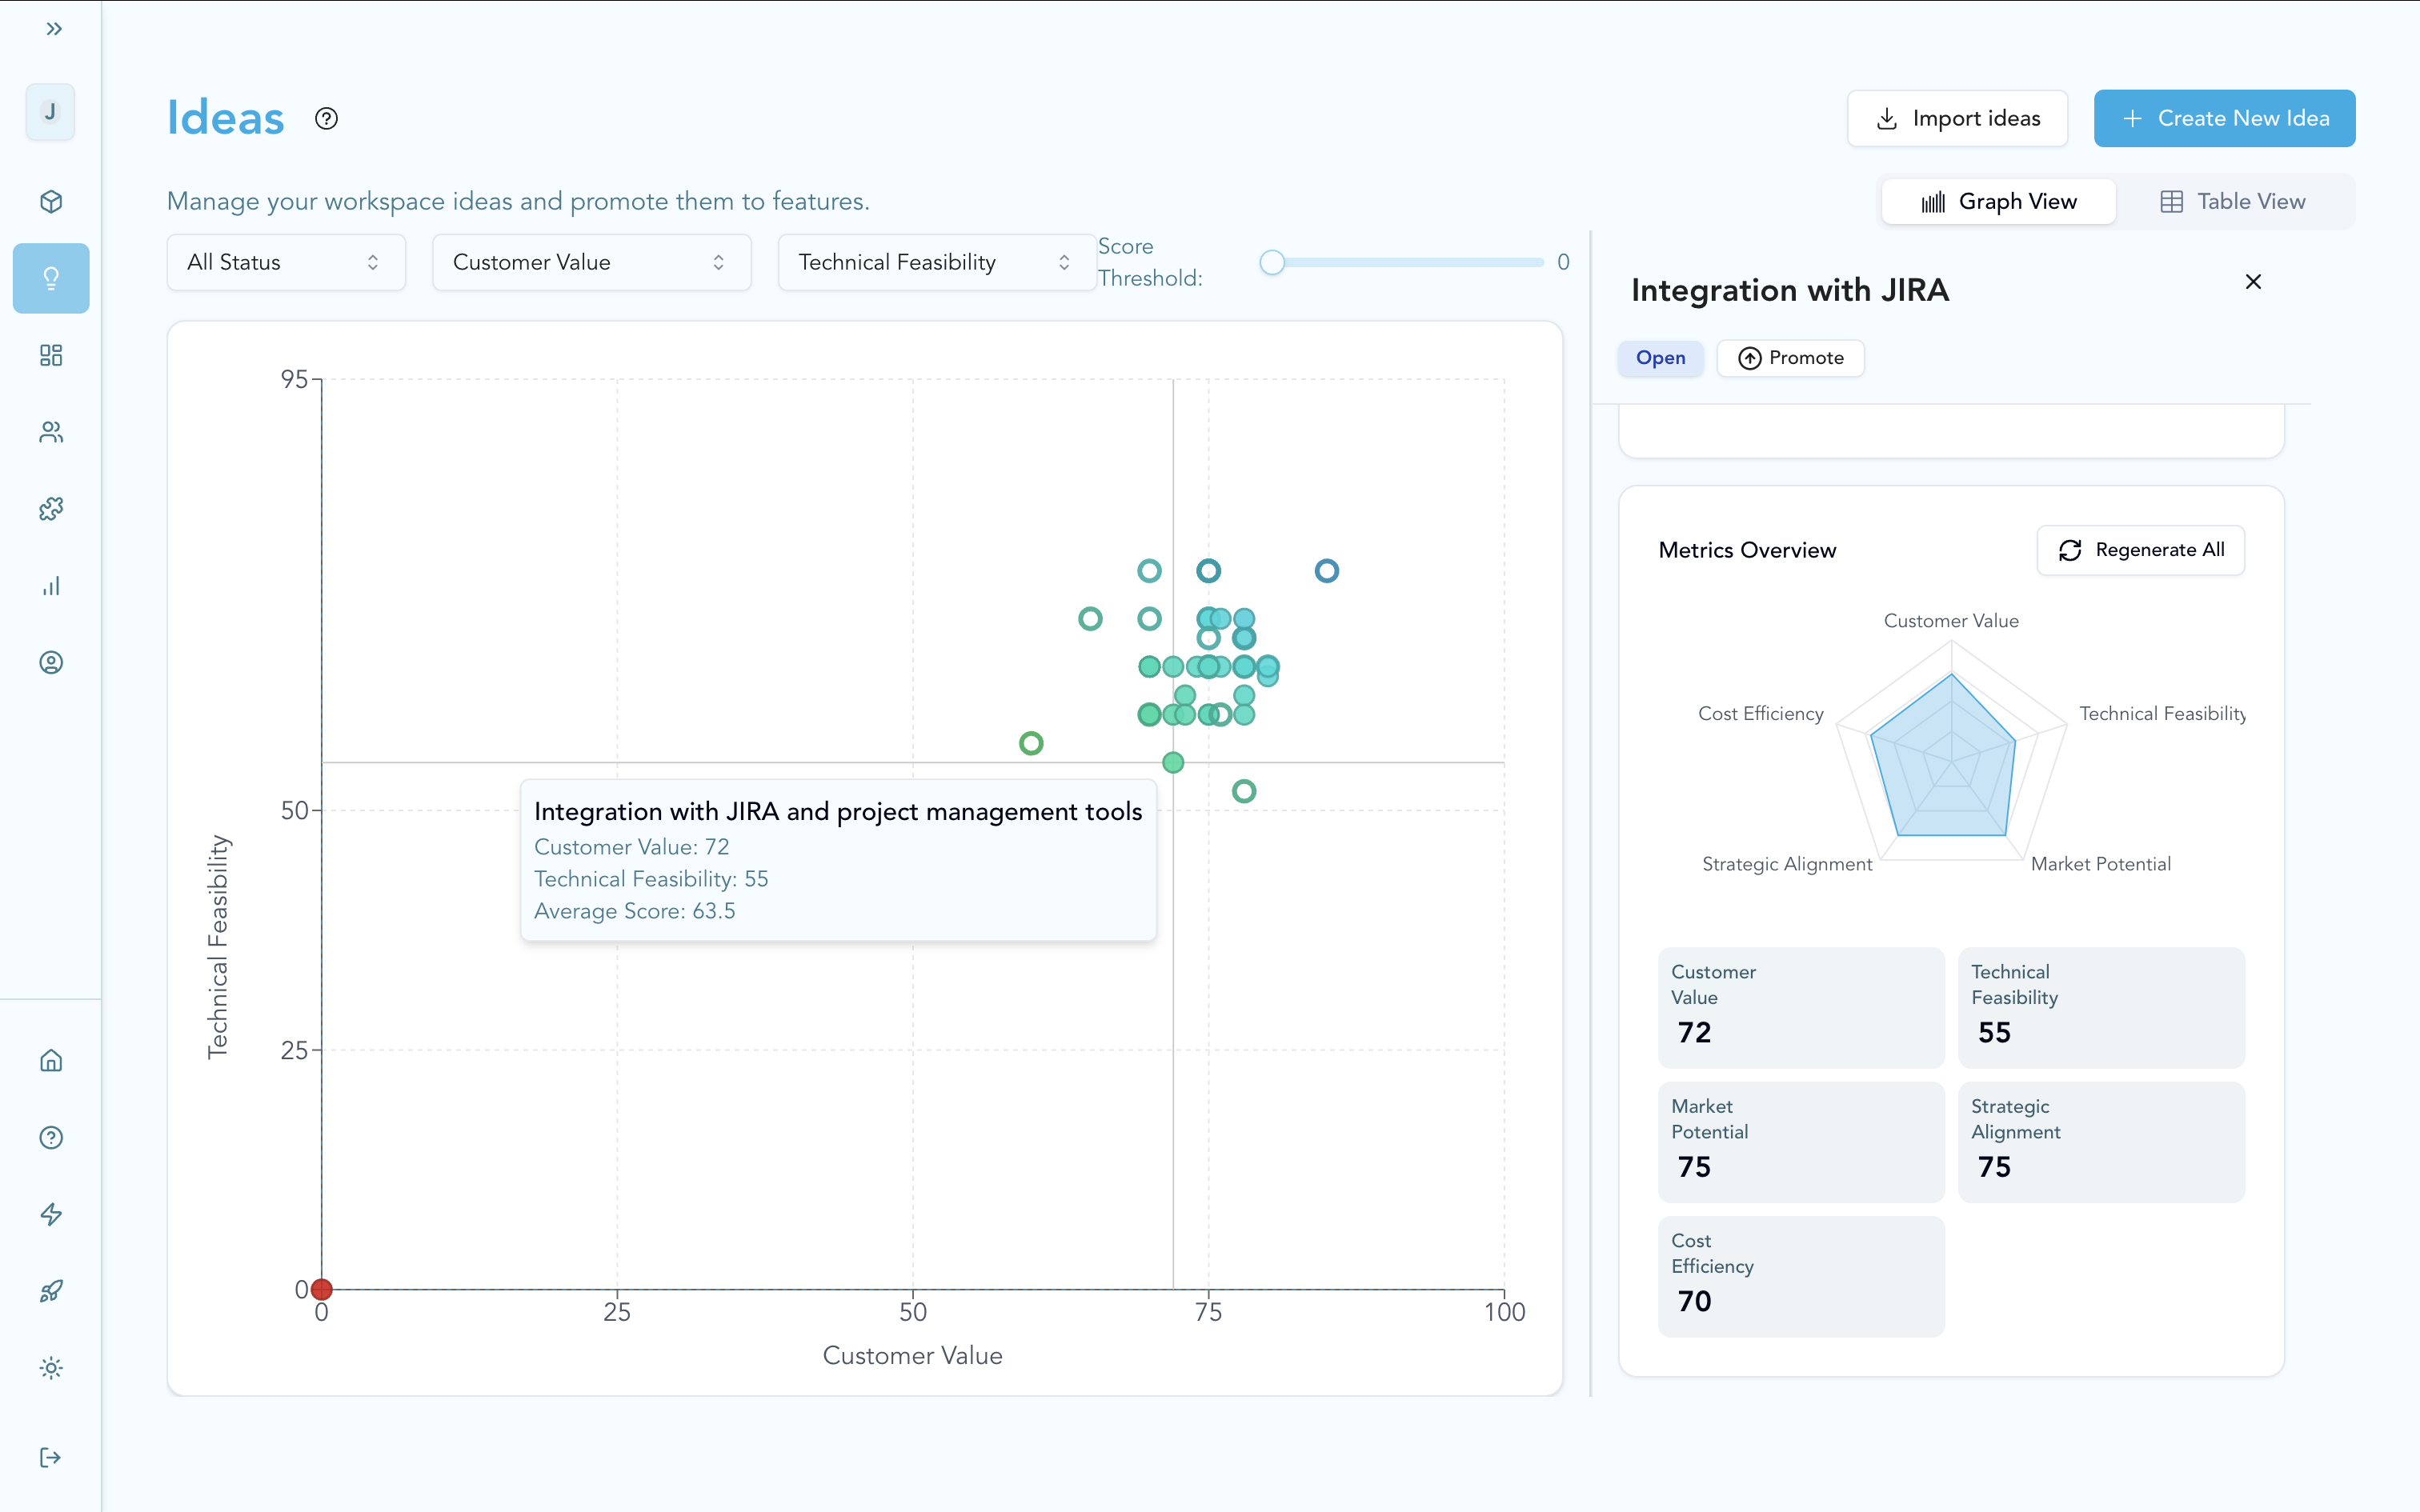
Task: Click the logout icon at sidebar bottom
Action: [x=51, y=1457]
